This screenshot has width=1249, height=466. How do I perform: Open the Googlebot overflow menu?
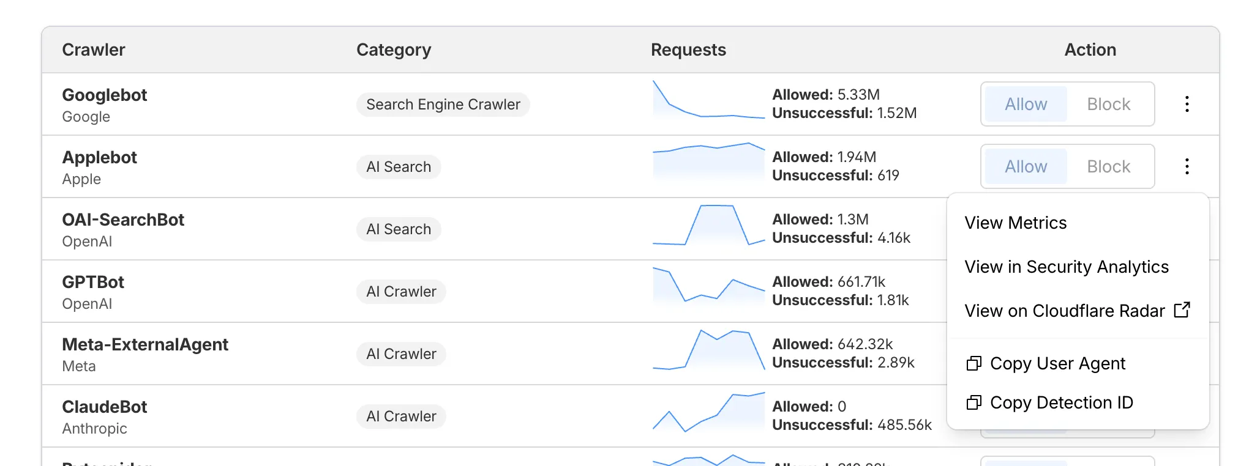(x=1187, y=104)
